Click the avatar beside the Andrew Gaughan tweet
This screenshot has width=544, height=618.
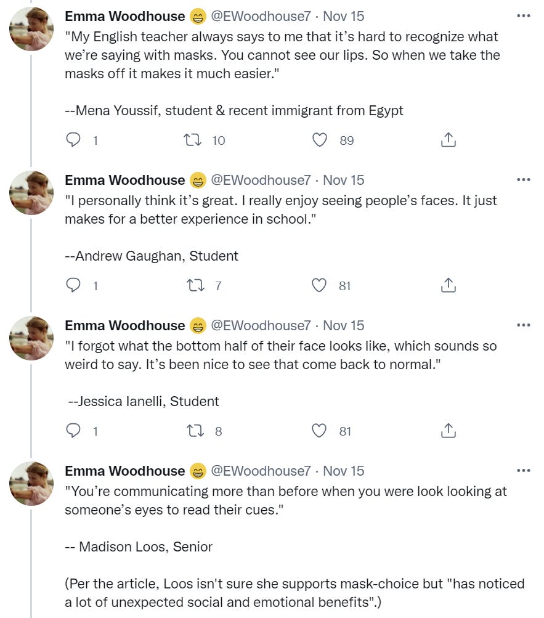[31, 193]
